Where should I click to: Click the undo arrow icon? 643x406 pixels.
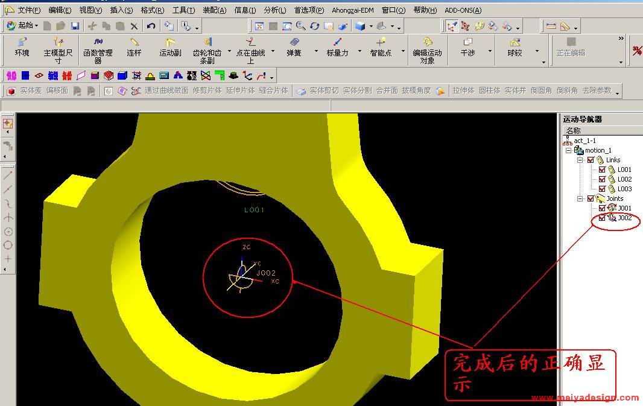tap(151, 26)
